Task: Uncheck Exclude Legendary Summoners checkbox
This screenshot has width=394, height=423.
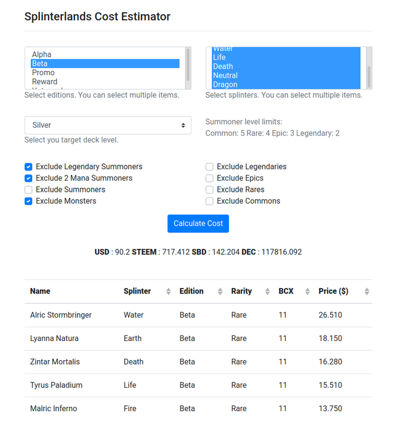Action: click(28, 166)
